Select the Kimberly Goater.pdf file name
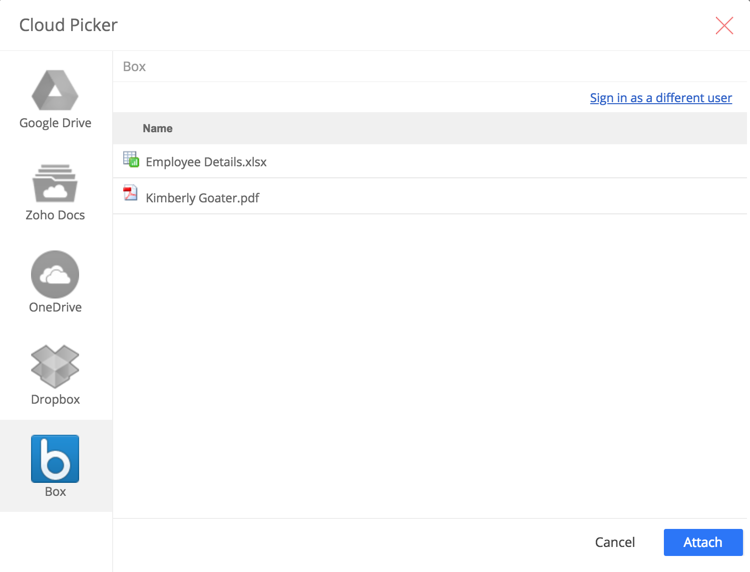 (x=202, y=198)
